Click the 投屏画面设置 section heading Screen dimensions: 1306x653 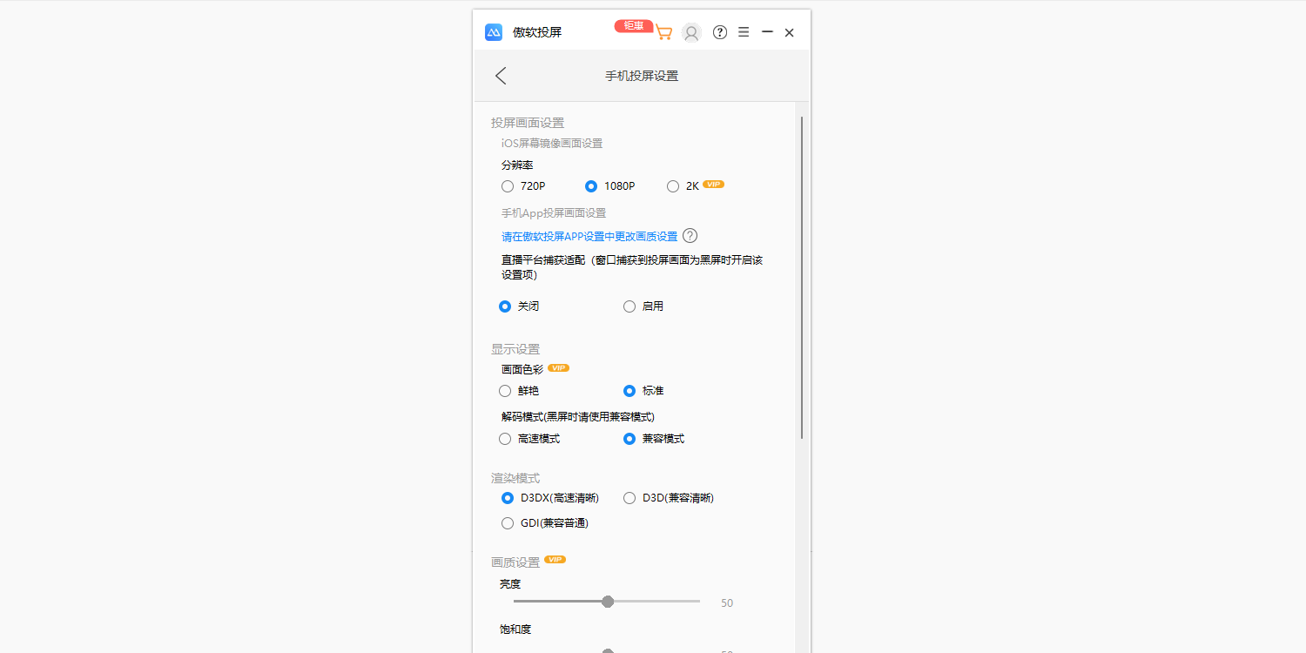[x=528, y=123]
